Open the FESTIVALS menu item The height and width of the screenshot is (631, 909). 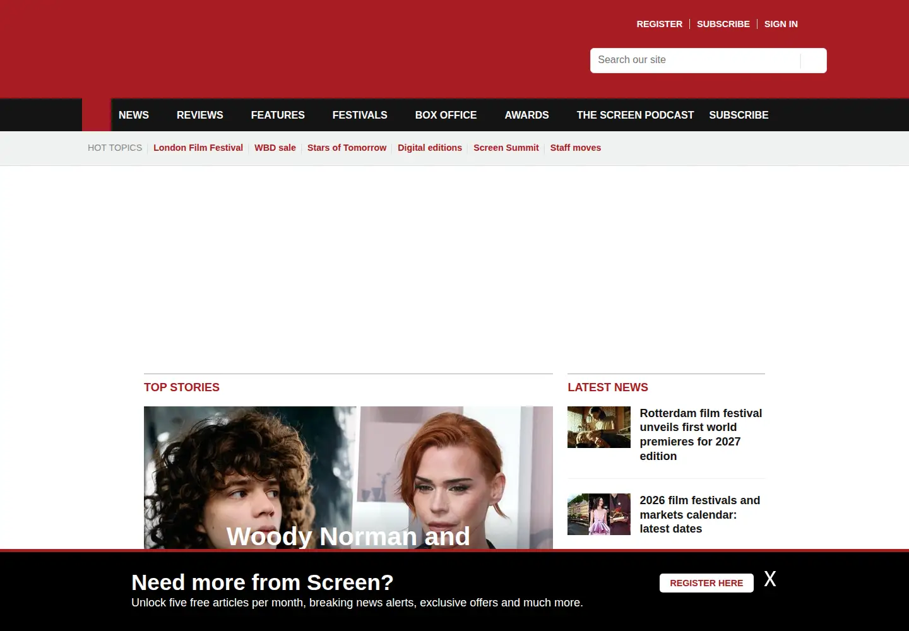[x=360, y=115]
